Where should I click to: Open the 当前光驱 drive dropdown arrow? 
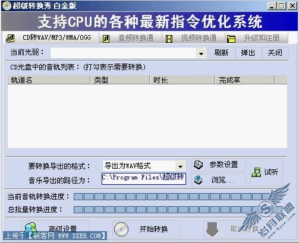201,53
